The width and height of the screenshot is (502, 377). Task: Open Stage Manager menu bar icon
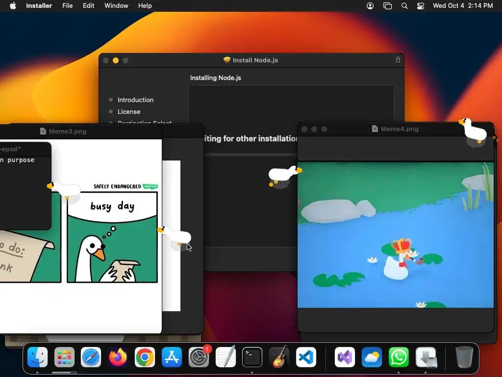click(x=387, y=6)
